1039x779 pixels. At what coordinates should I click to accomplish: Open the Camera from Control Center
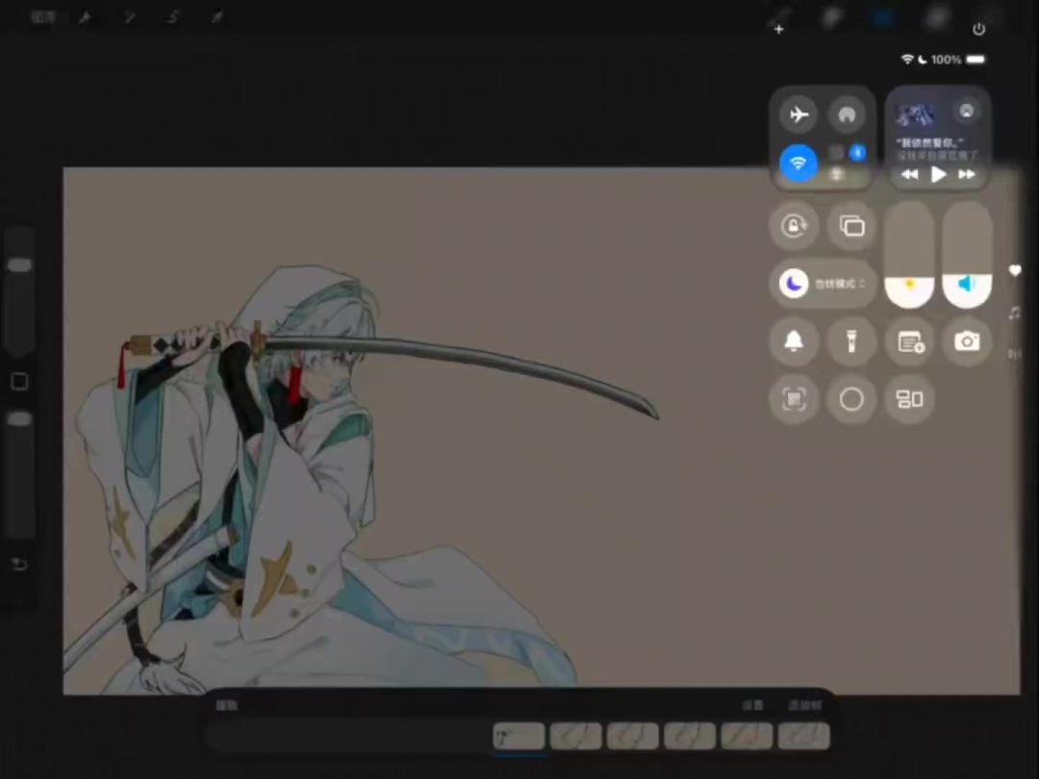coord(967,341)
